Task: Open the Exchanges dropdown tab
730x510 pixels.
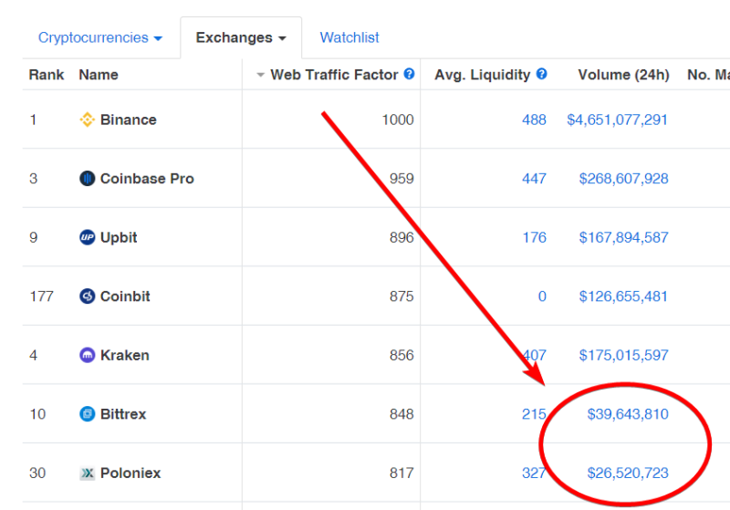Action: tap(241, 37)
